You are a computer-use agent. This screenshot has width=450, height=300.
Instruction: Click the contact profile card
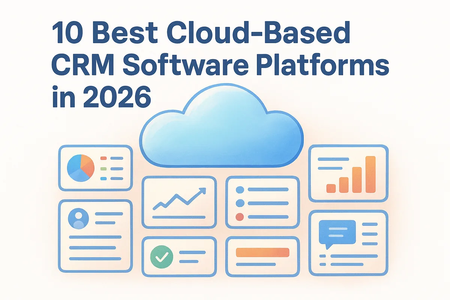pyautogui.click(x=95, y=236)
